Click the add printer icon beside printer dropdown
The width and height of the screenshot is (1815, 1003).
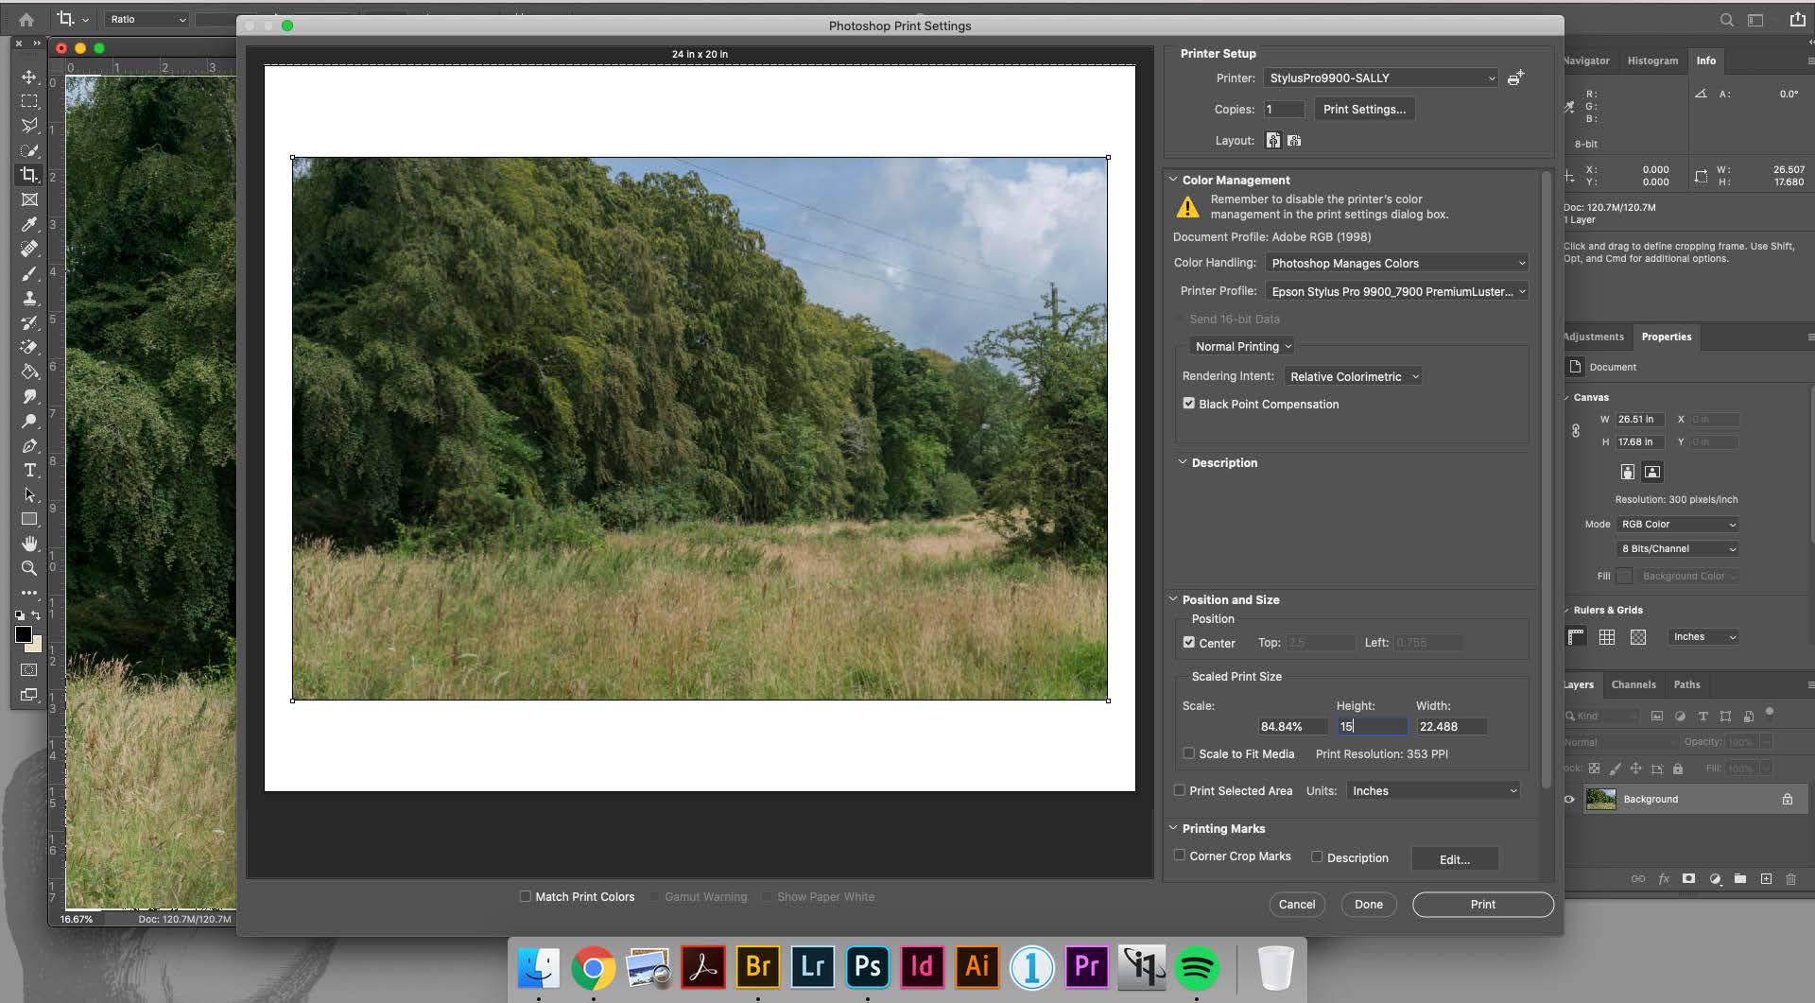coord(1515,78)
